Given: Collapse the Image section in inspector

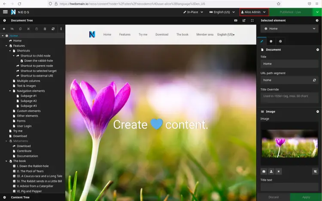Looking at the screenshot, I should click(318, 112).
